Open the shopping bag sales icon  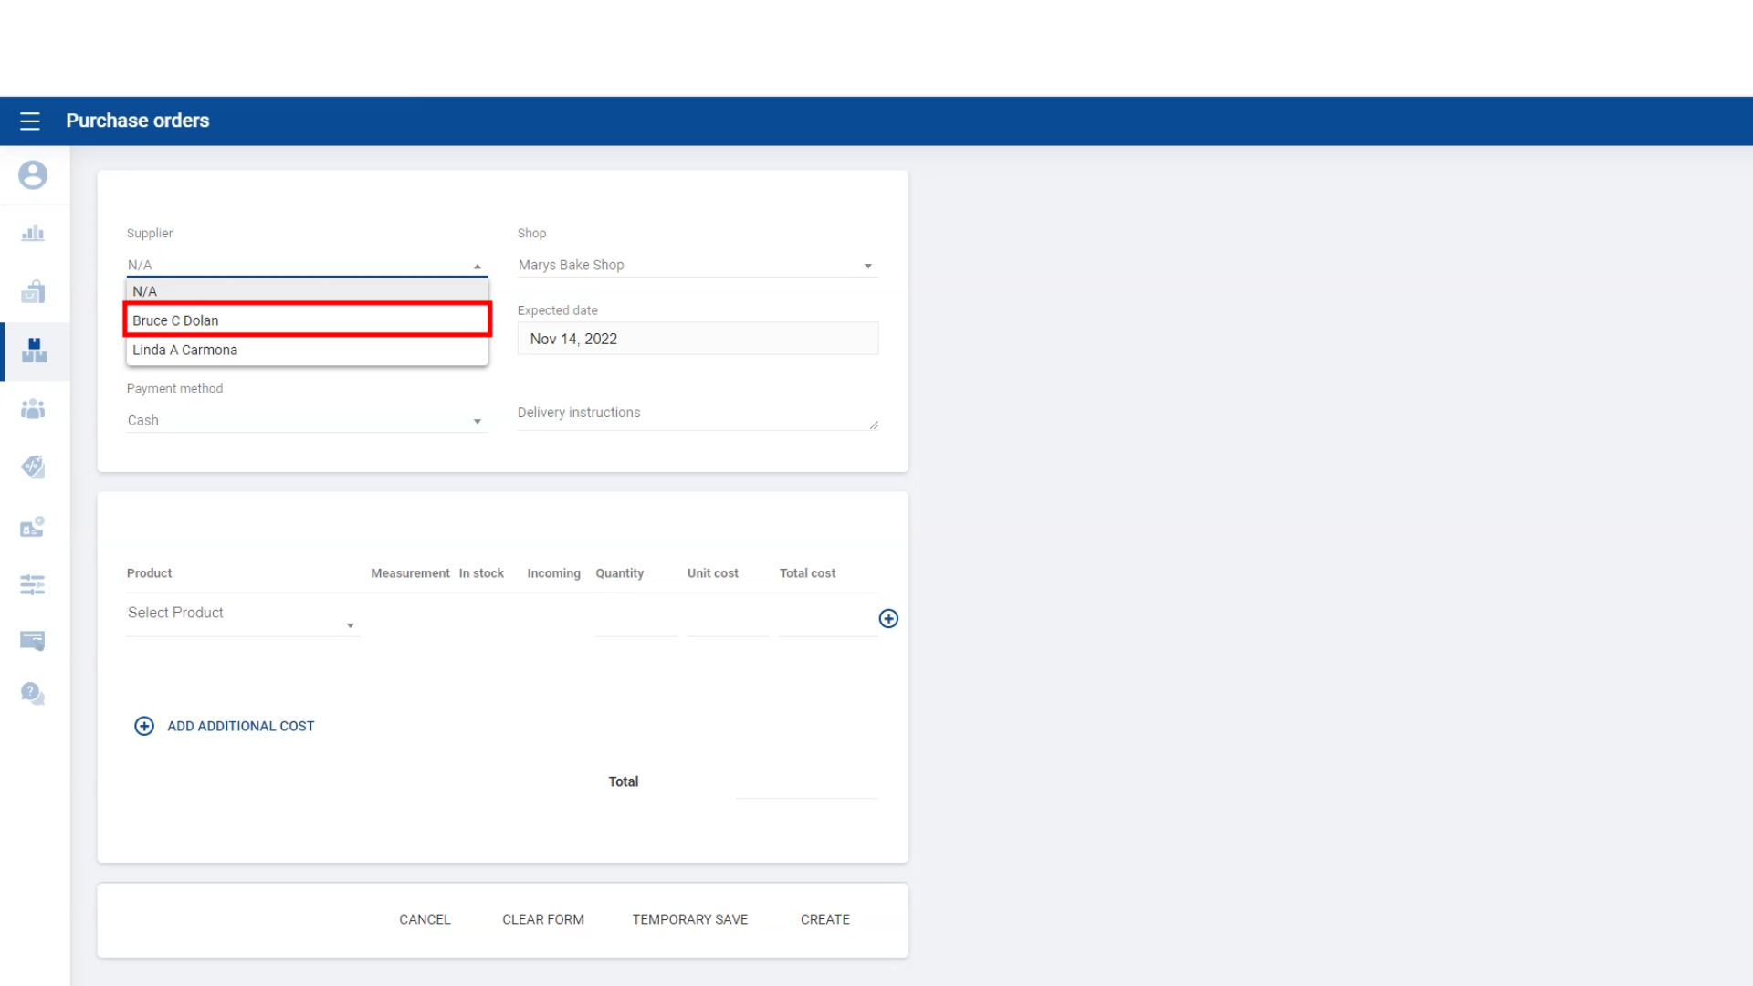pyautogui.click(x=33, y=292)
